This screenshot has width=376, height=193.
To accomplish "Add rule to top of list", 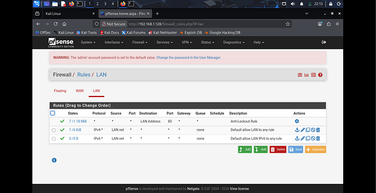I will click(x=245, y=150).
